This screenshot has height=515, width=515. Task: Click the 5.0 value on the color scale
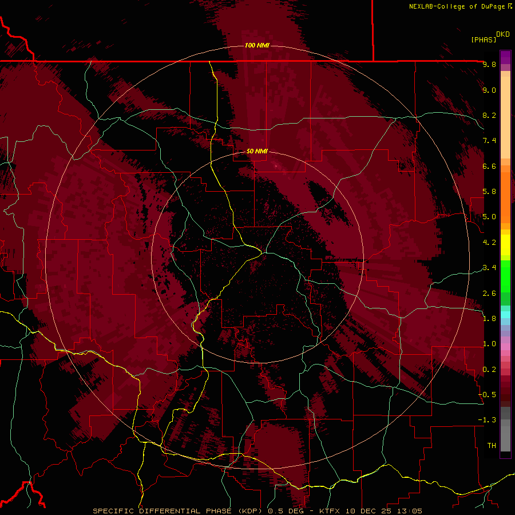[x=489, y=217]
